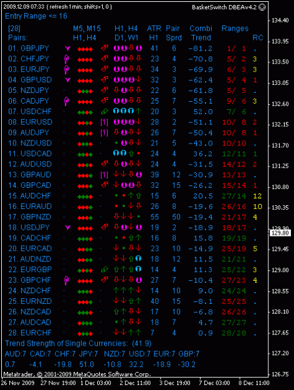294x390 pixels.
Task: Click the red dot in USDCAD row
Action: point(138,154)
